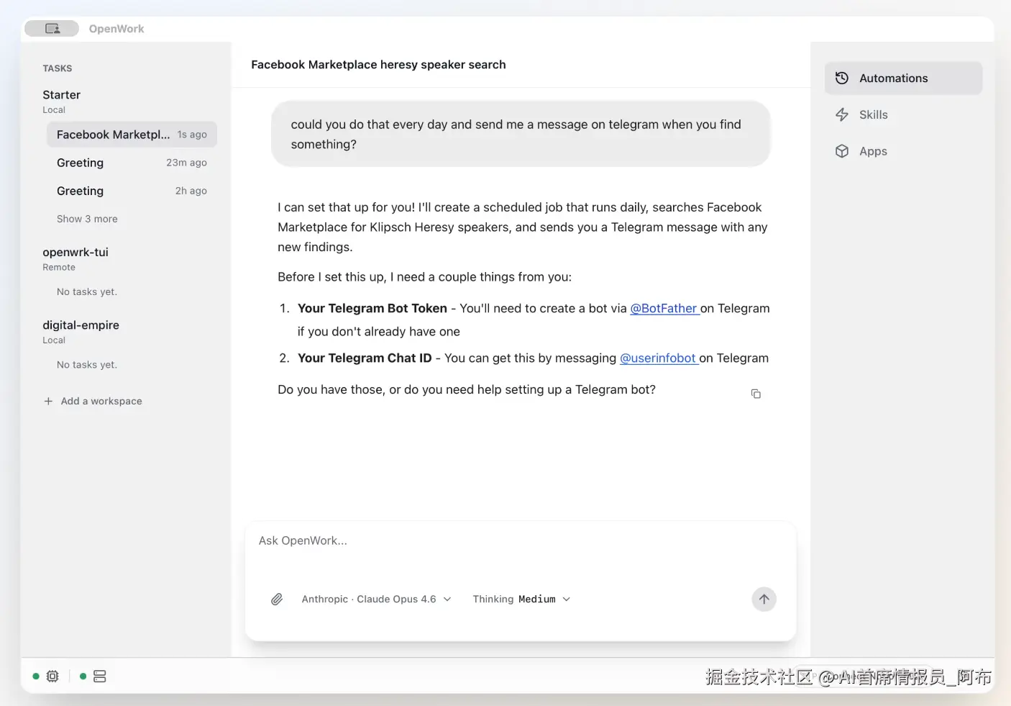Click the Your Telegram Chat ID text
Viewport: 1011px width, 706px height.
point(365,358)
